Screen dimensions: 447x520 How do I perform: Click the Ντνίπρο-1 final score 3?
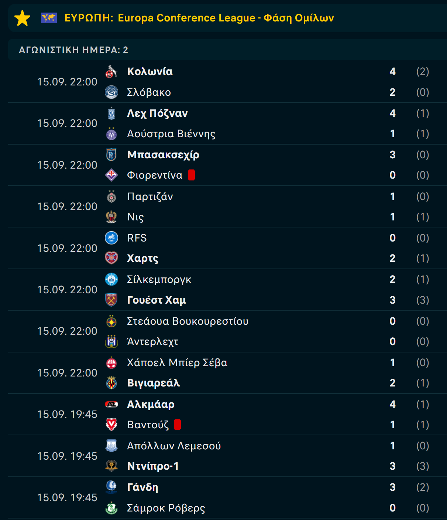(393, 466)
